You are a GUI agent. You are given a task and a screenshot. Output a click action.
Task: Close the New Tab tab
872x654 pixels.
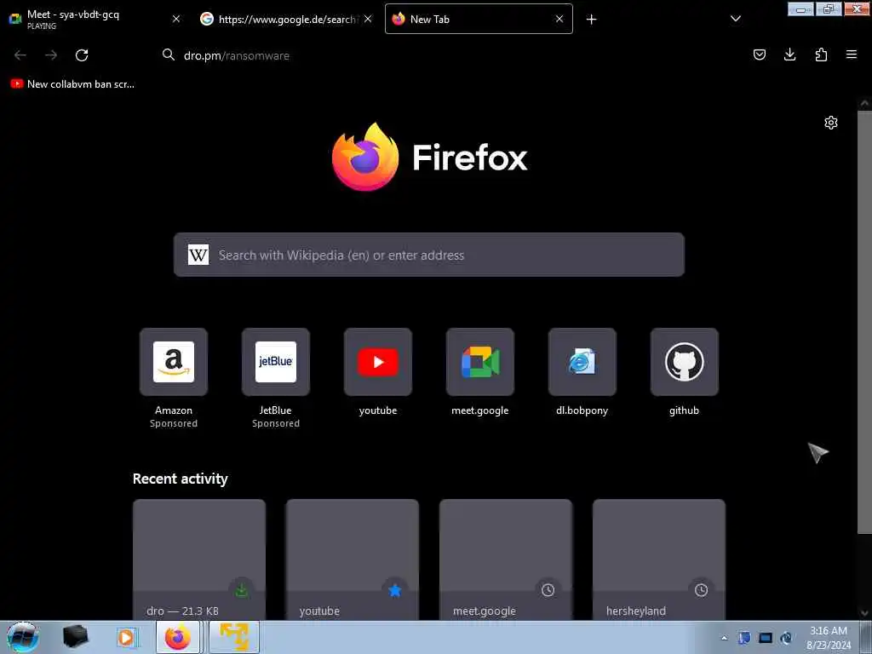[559, 19]
